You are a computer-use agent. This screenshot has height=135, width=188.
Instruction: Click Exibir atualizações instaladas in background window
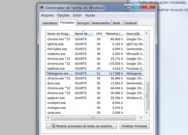click(162, 2)
